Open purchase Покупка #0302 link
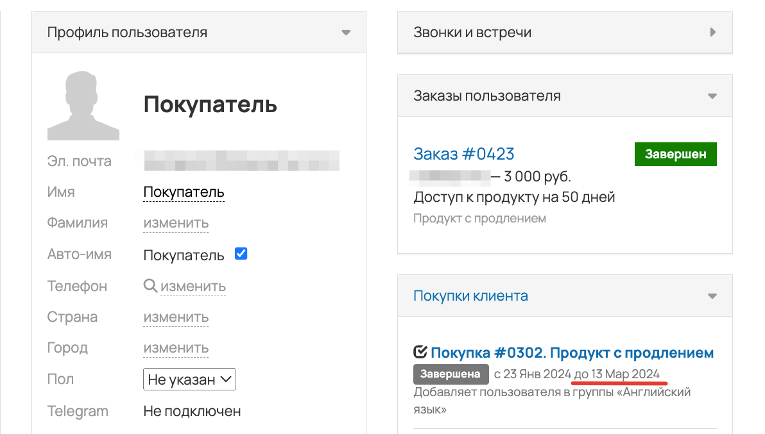Image resolution: width=765 pixels, height=434 pixels. pos(572,352)
